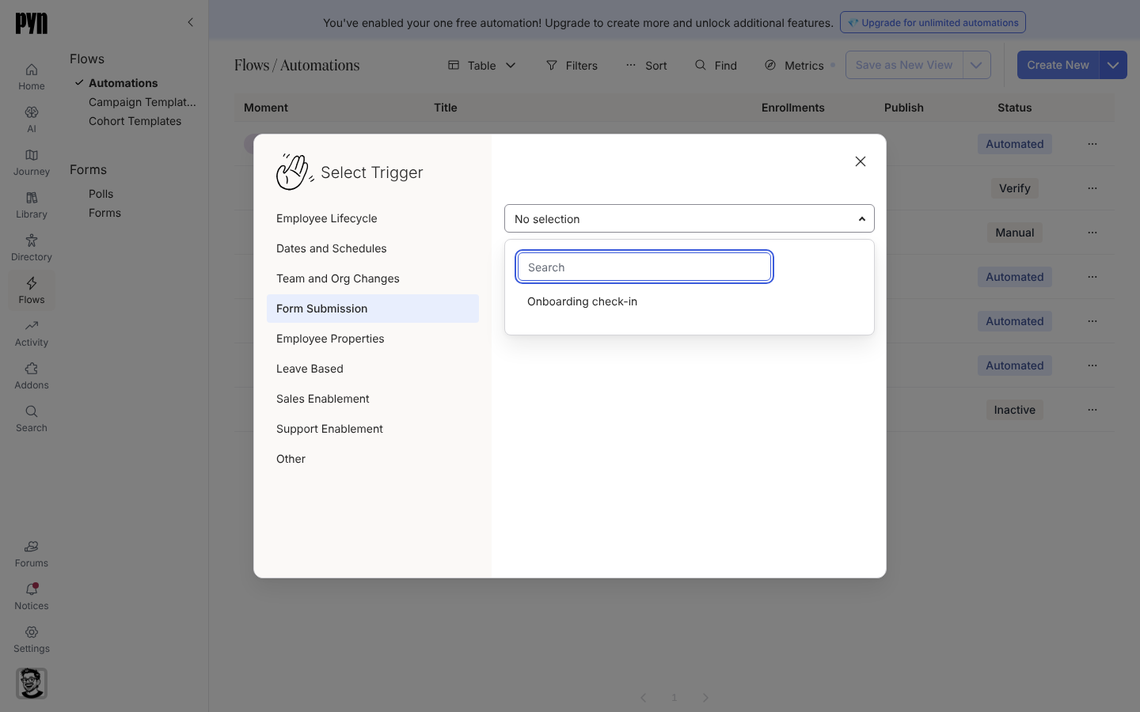Open the No selection dropdown

pyautogui.click(x=690, y=218)
